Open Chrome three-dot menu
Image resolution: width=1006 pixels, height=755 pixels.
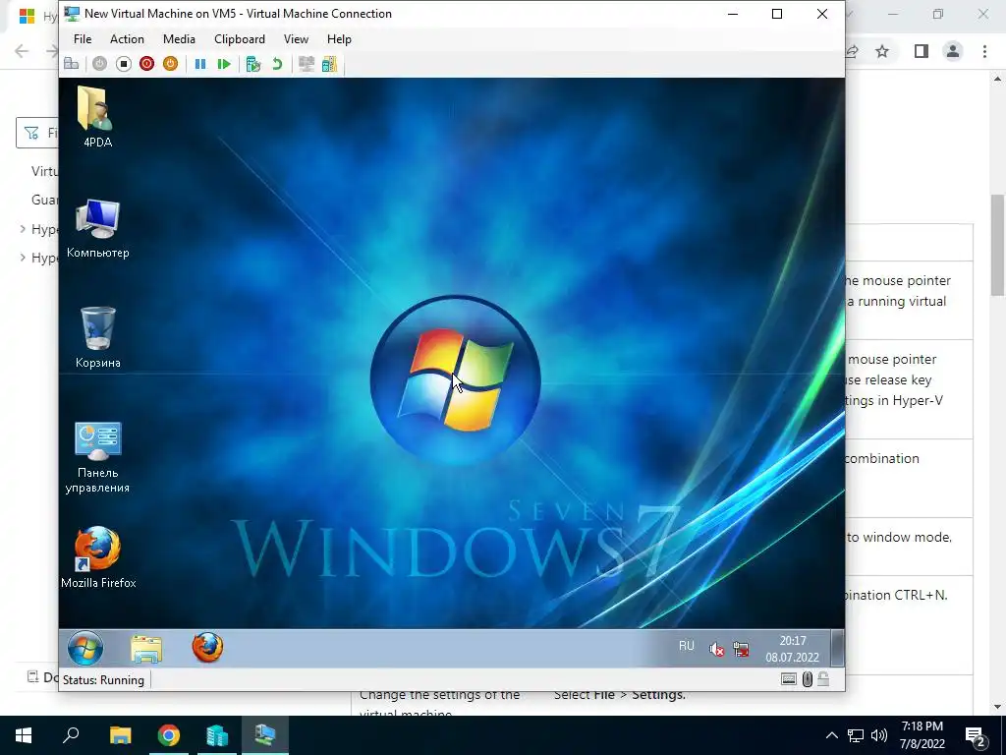[984, 51]
